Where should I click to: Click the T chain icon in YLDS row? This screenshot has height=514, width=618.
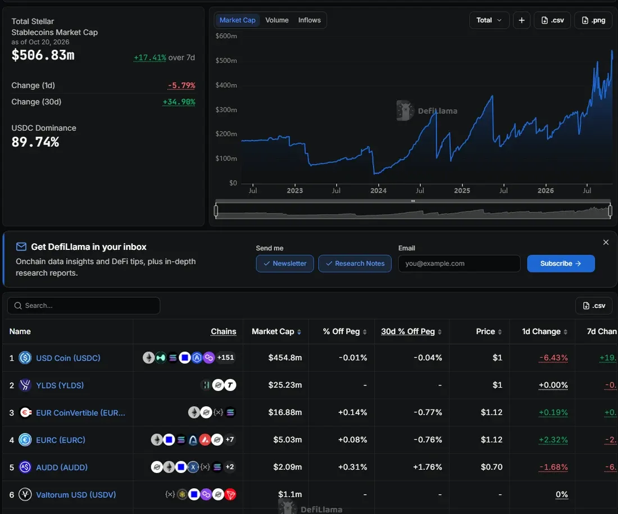[x=230, y=385]
